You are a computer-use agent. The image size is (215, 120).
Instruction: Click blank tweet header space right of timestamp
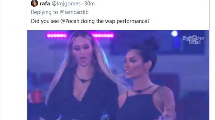[x=151, y=4]
